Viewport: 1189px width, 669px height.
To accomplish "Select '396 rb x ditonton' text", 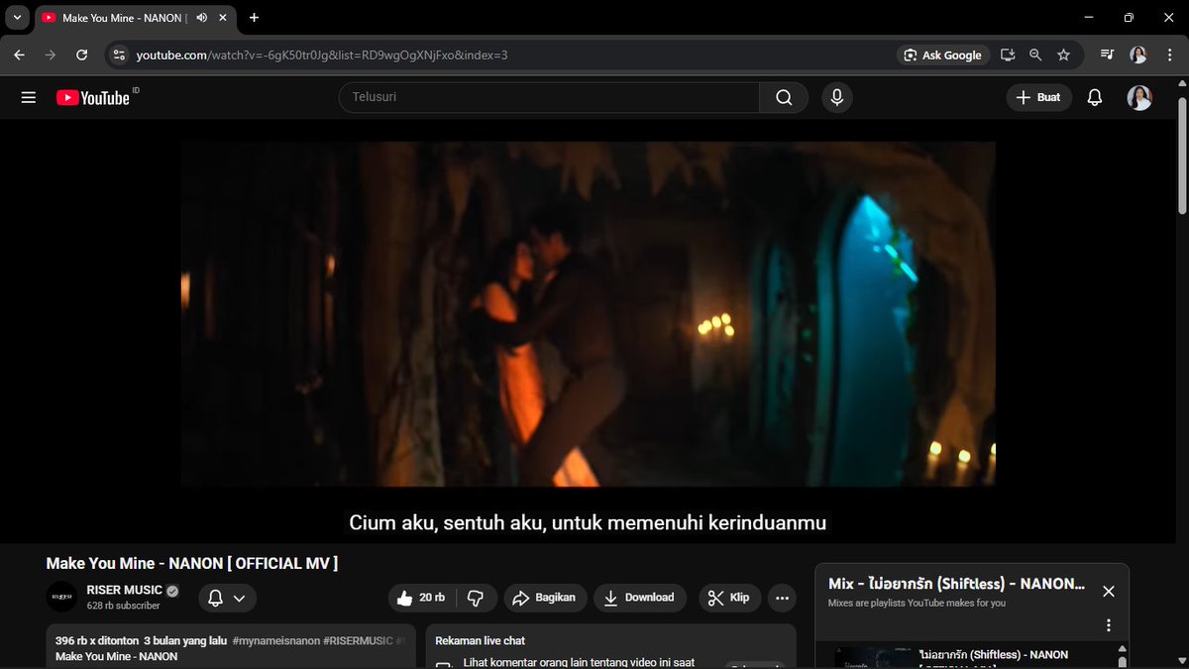I will tap(96, 641).
